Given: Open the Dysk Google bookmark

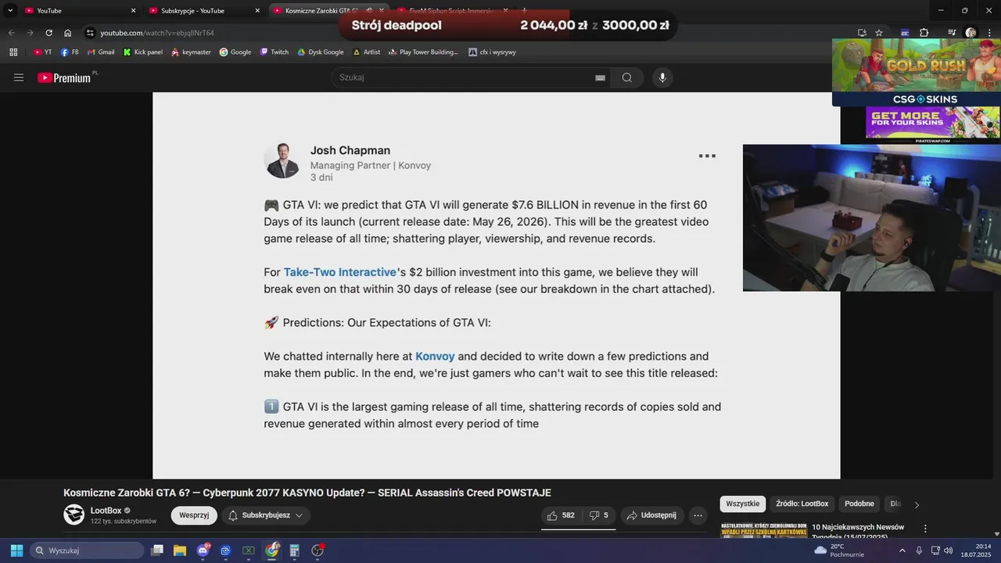Looking at the screenshot, I should (321, 52).
